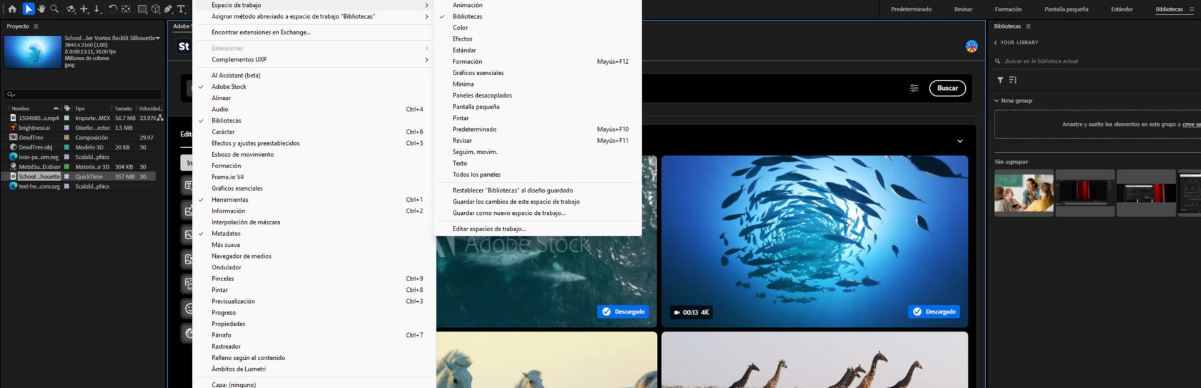Click Guardar como nuevo espacio de trabajo...
Viewport: 1201px width, 388px height.
538,213
